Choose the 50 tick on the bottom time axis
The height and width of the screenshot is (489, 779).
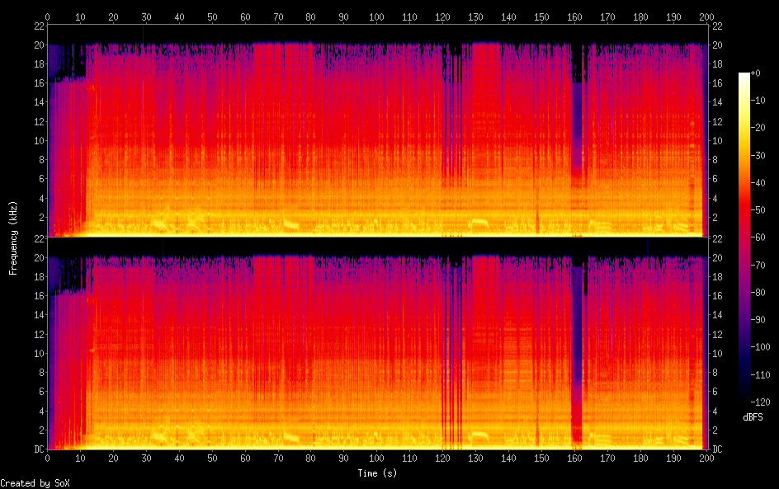coord(212,458)
